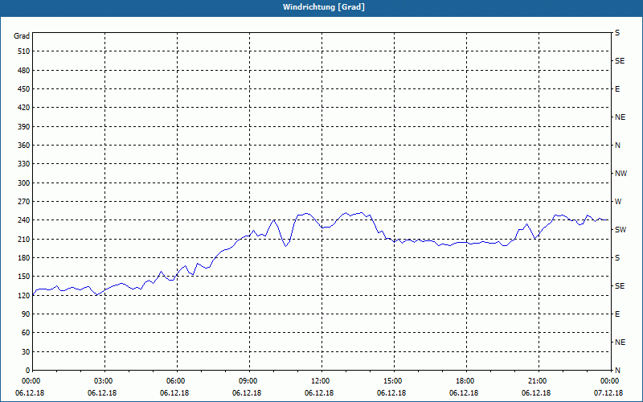Select the 330 y-axis tick label
The image size is (643, 402).
pos(24,164)
